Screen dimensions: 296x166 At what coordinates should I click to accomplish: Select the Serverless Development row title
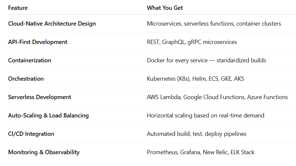tap(40, 97)
